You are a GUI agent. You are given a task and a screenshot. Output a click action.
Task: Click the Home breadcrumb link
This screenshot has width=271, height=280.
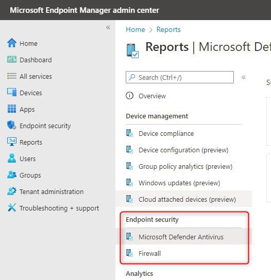[135, 29]
